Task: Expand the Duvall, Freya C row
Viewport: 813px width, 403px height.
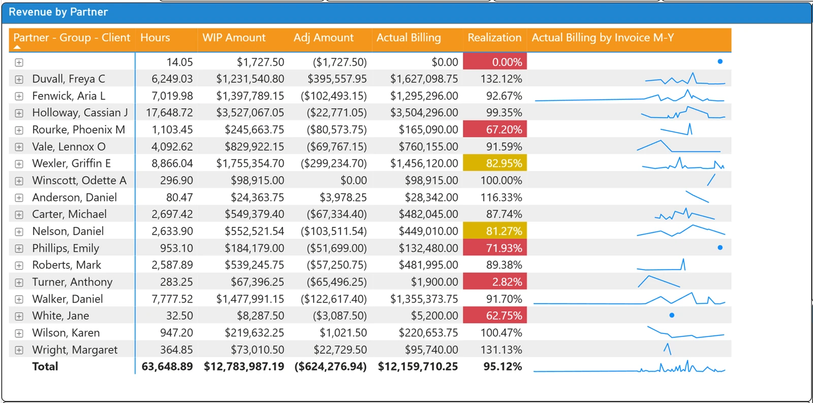Action: pyautogui.click(x=19, y=79)
